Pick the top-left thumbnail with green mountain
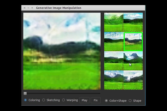The image size is (167, 111). [114, 22]
